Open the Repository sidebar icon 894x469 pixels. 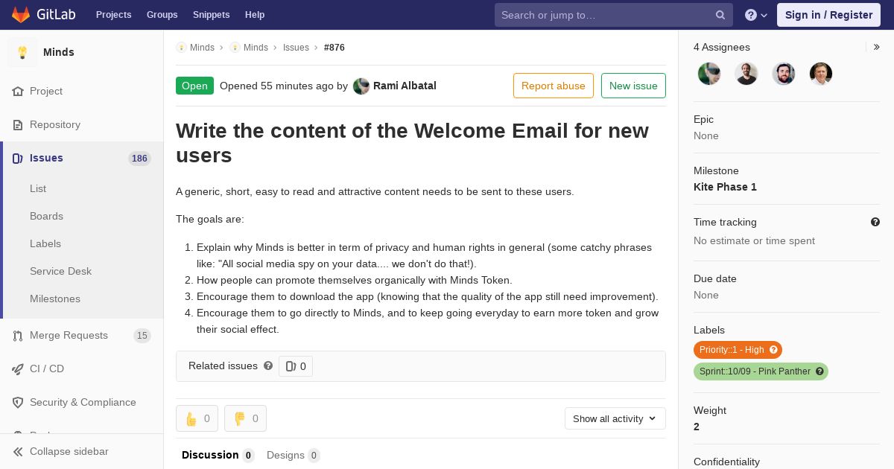(x=18, y=125)
